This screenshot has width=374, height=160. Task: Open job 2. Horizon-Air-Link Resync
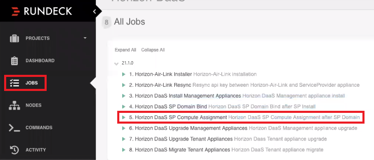(x=160, y=85)
